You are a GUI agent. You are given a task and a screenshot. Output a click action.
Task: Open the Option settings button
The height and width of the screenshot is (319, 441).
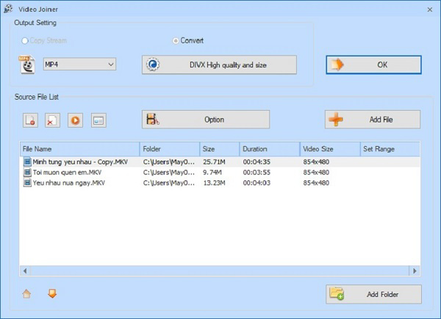point(206,120)
